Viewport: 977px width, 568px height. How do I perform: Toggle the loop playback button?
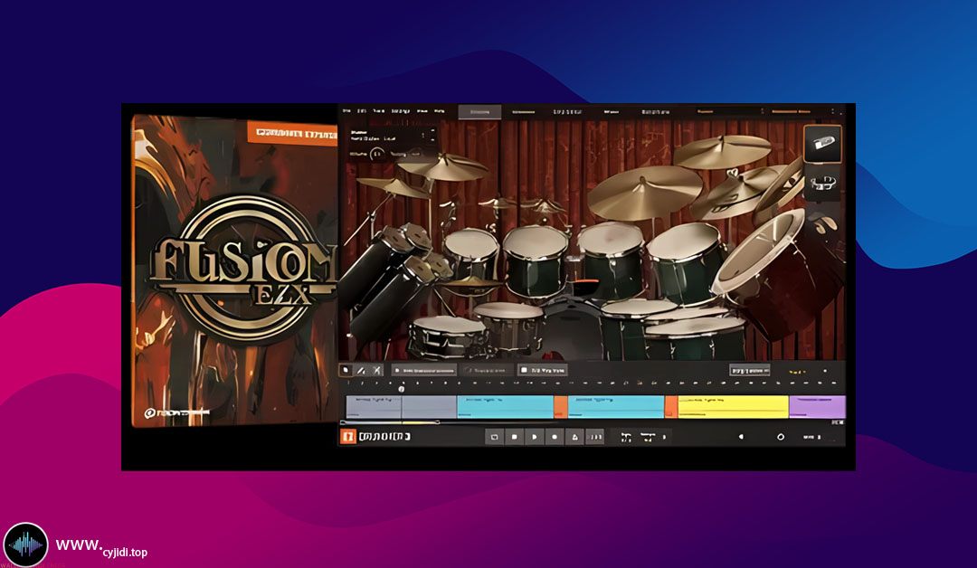click(494, 437)
